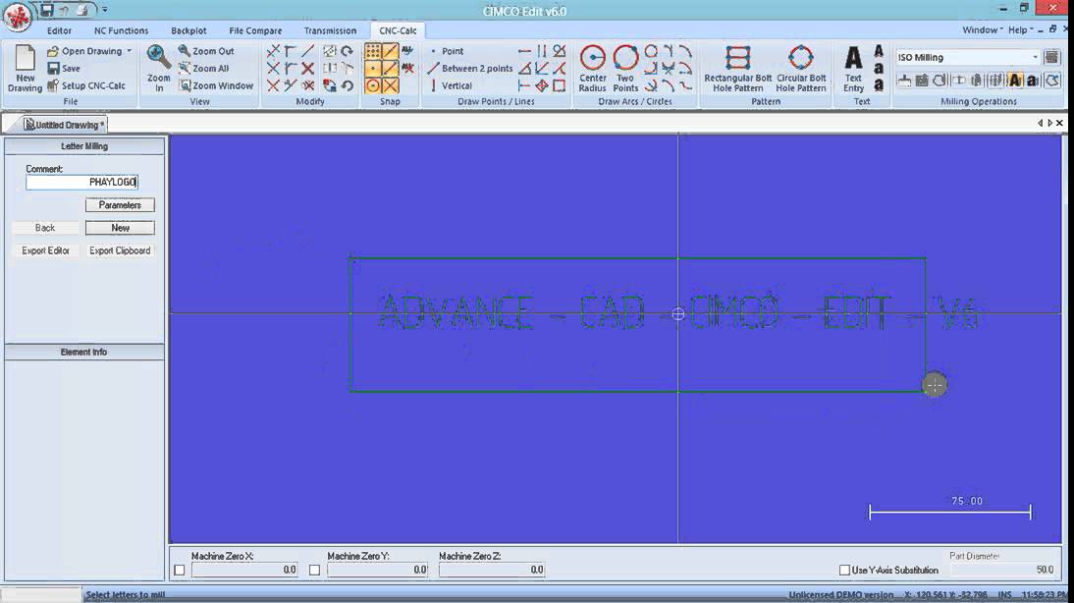This screenshot has height=603, width=1074.
Task: Open Setup CNC-Calc
Action: [x=86, y=85]
